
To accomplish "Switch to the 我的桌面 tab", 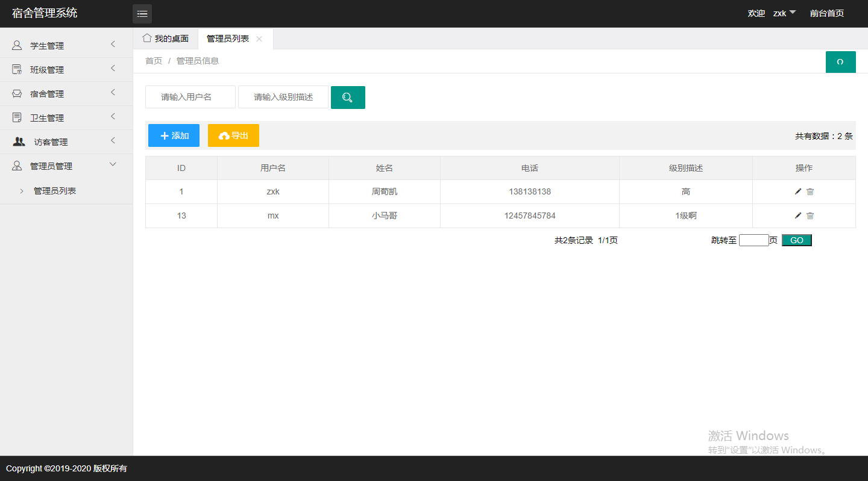I will 166,39.
